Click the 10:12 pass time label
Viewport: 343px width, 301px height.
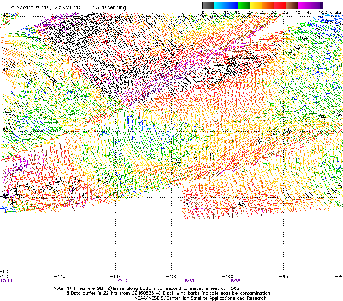click(121, 281)
